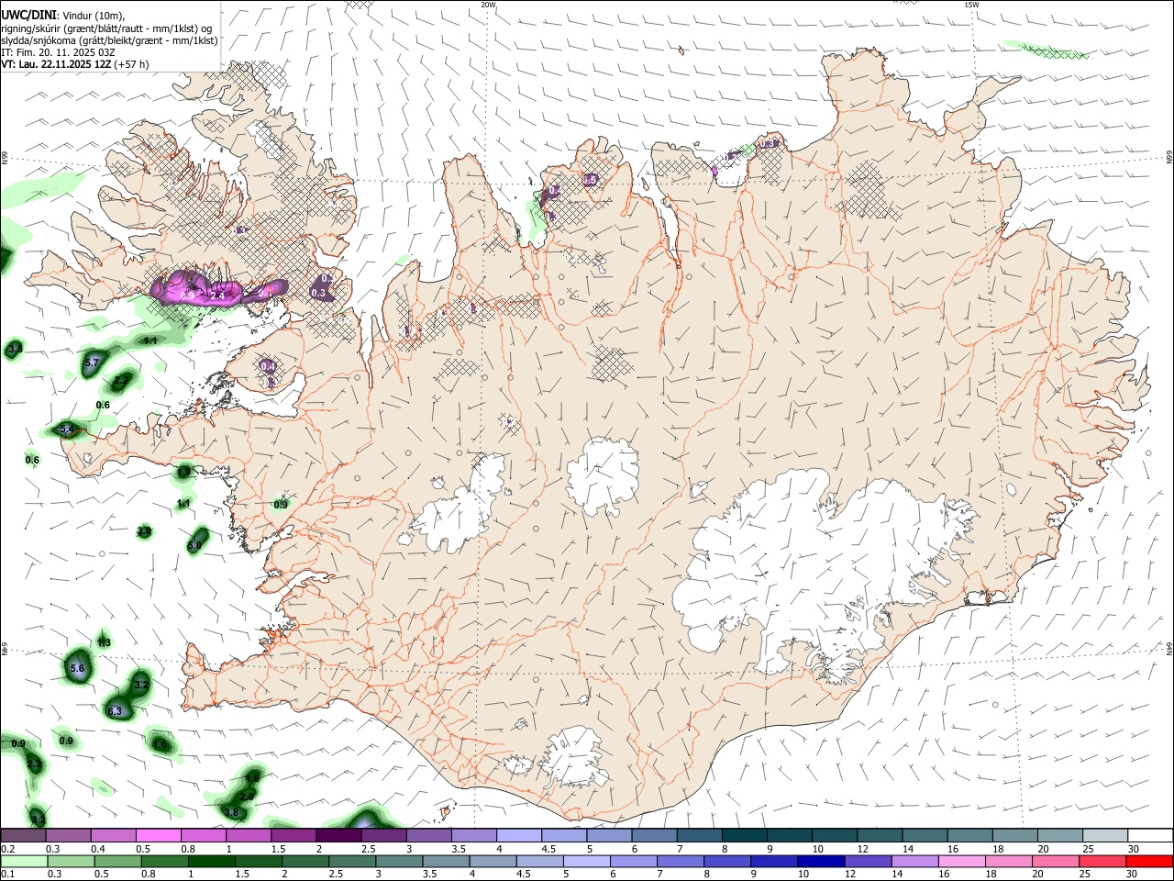Click the Mýrdalsjökull glacier near south coast

click(x=573, y=757)
